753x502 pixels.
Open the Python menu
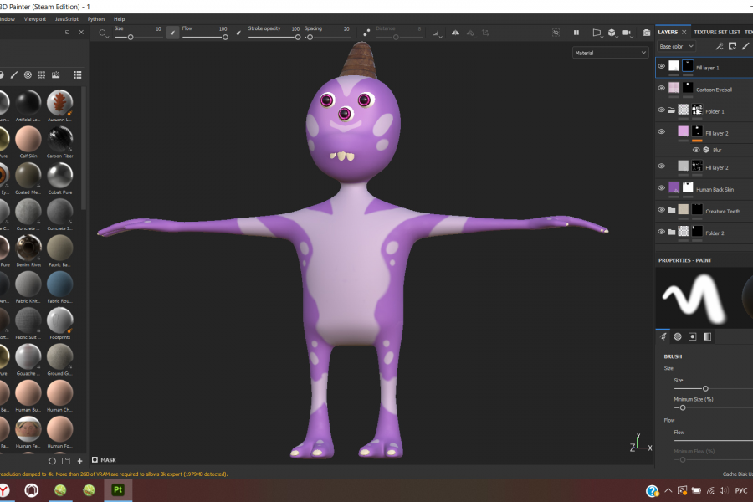(x=96, y=18)
